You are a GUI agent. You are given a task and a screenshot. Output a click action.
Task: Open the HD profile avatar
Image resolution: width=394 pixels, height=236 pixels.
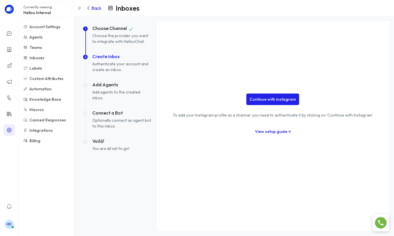pos(9,224)
